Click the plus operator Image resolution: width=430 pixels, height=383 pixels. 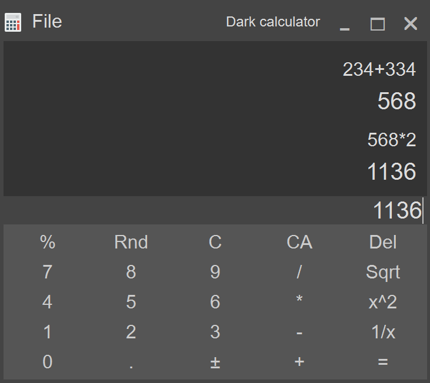coord(299,362)
